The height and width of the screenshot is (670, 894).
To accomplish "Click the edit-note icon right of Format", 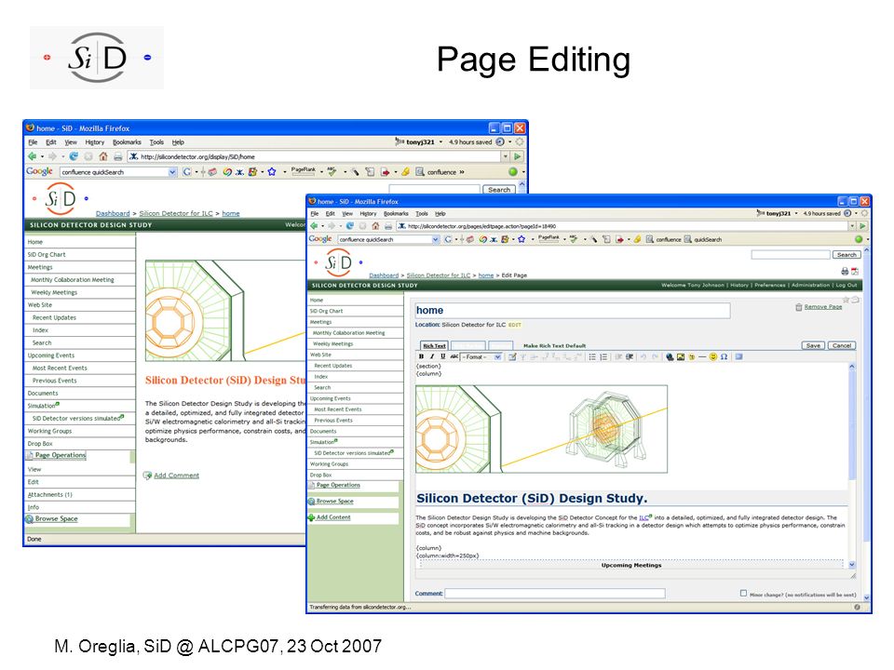I will 512,356.
